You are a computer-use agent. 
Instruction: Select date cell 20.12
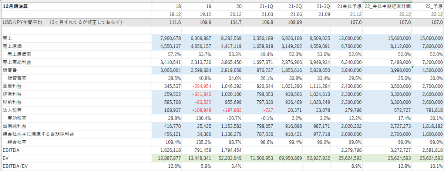coord(235,14)
